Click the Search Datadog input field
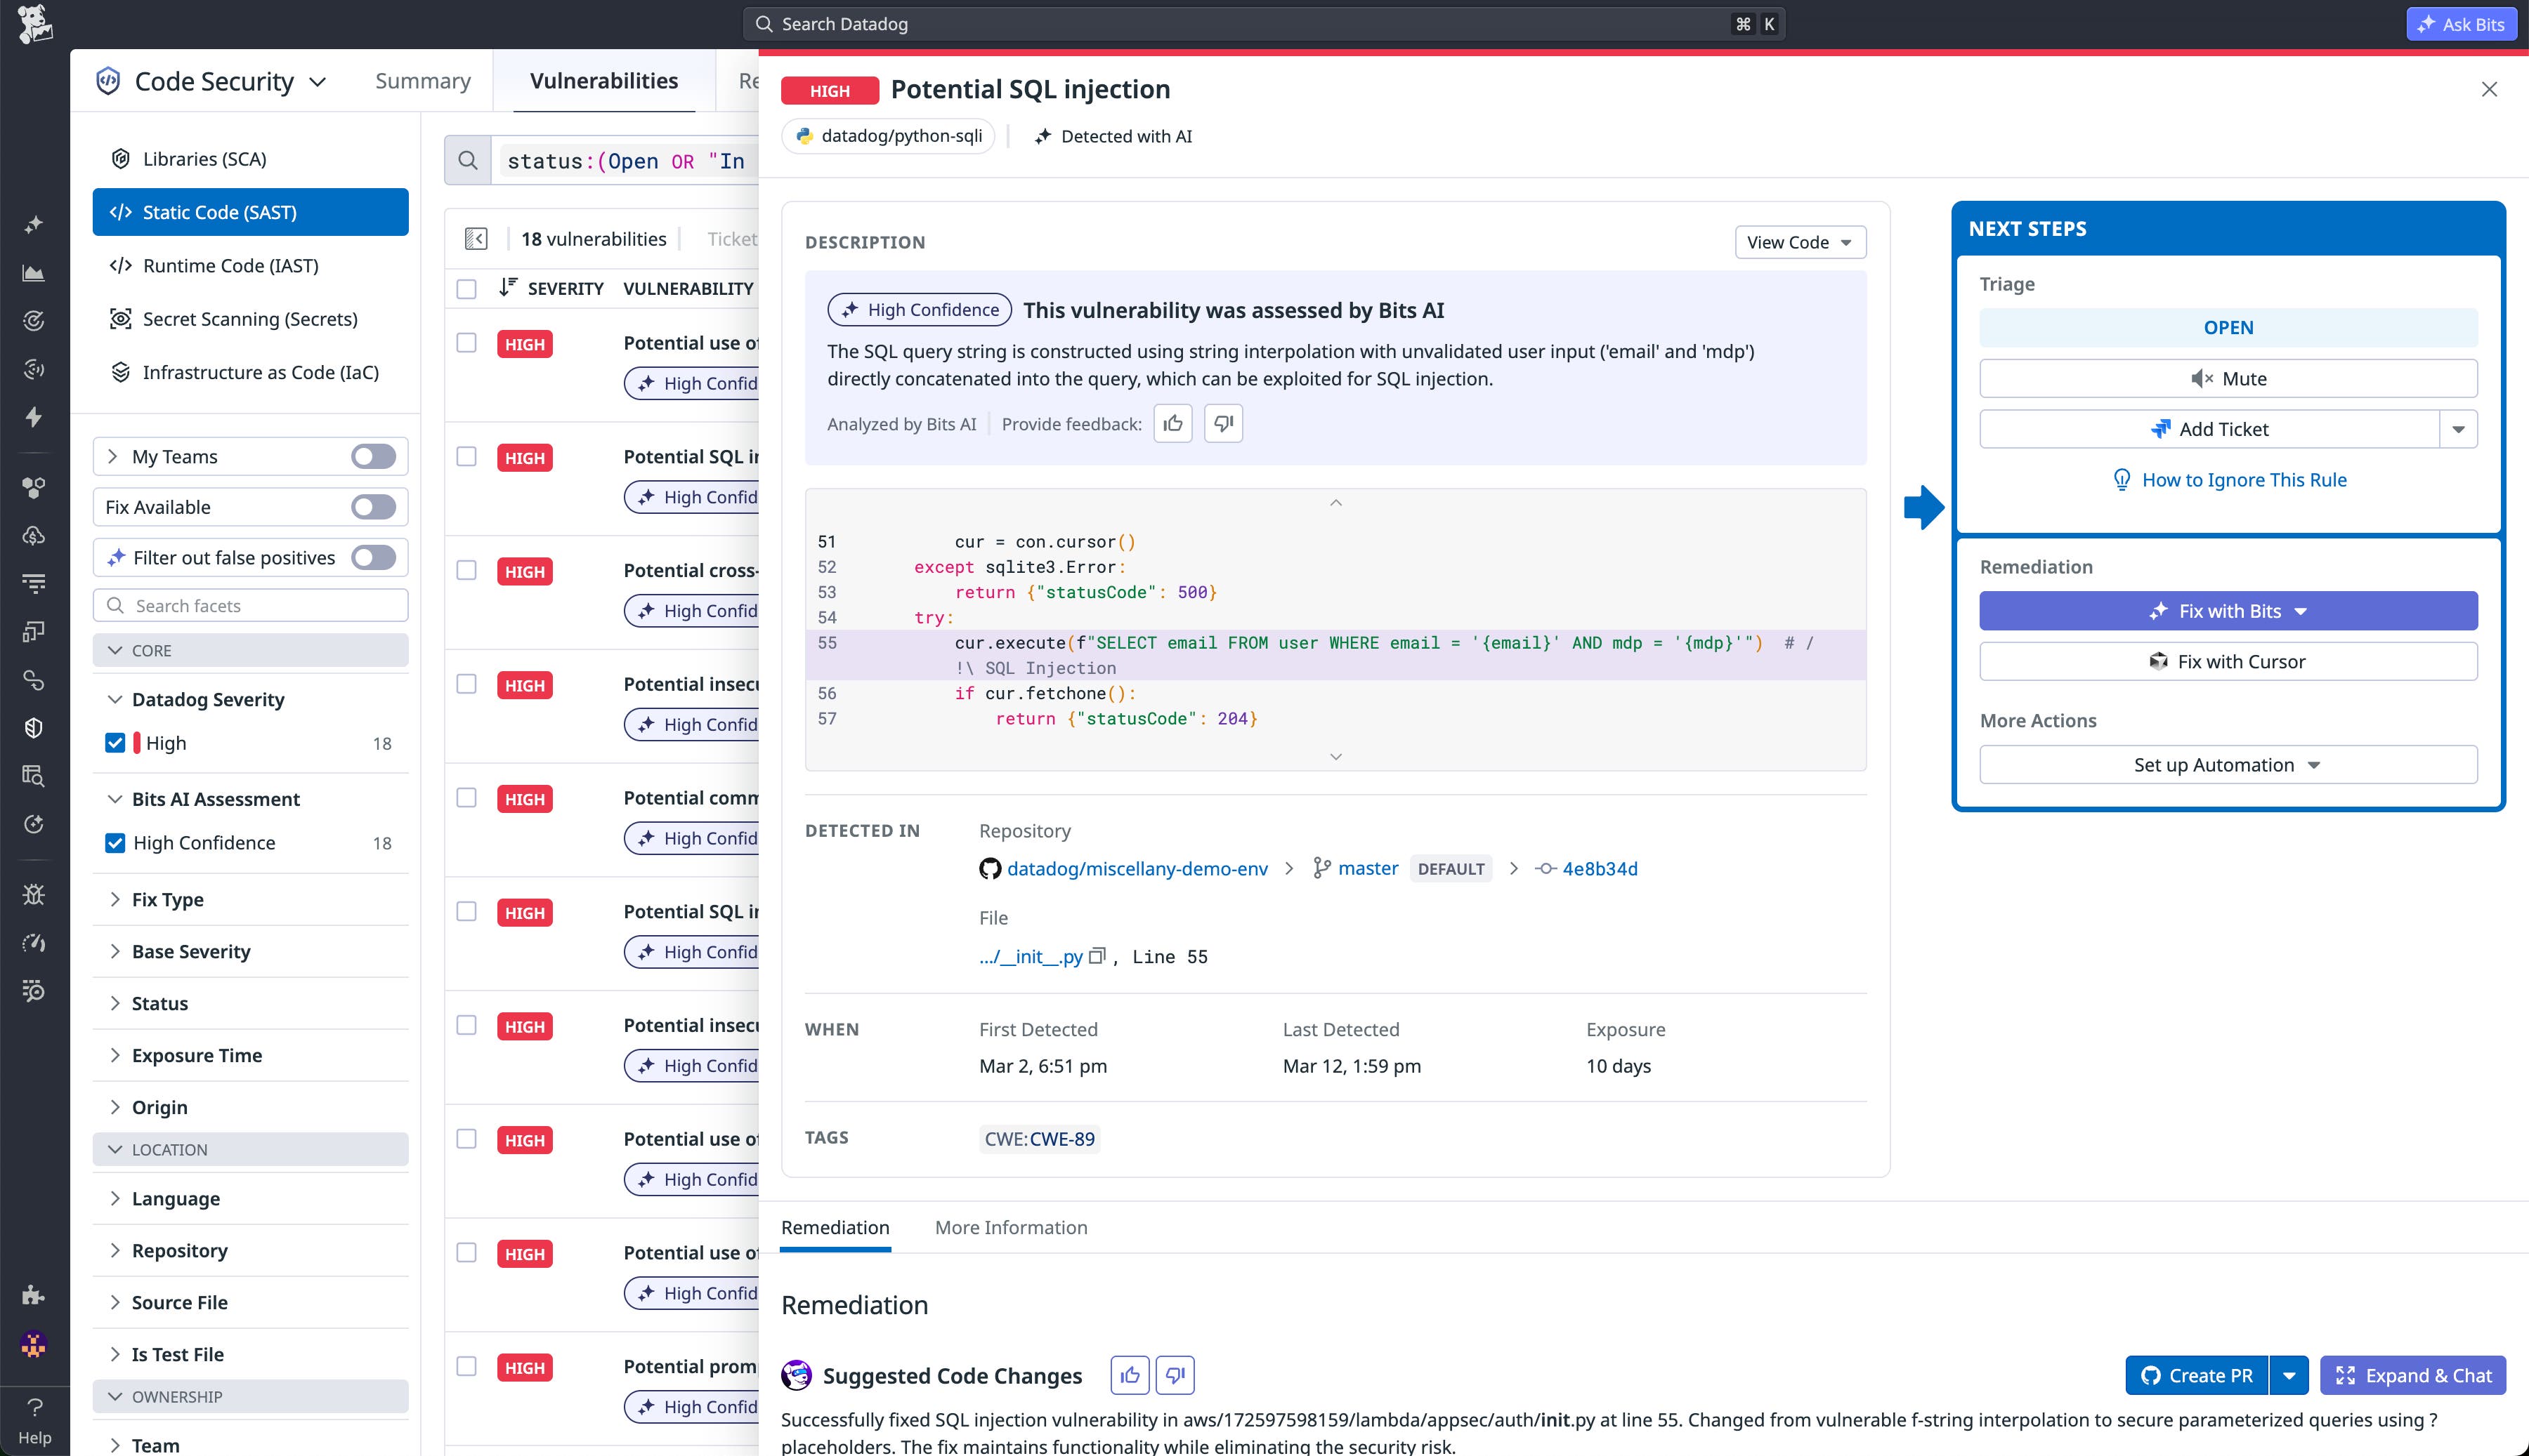This screenshot has width=2529, height=1456. (1201, 23)
